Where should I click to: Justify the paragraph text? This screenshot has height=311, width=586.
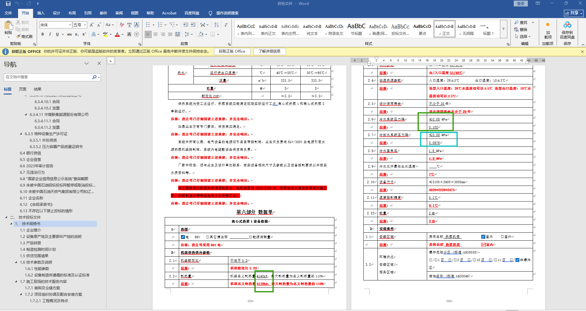[170, 34]
